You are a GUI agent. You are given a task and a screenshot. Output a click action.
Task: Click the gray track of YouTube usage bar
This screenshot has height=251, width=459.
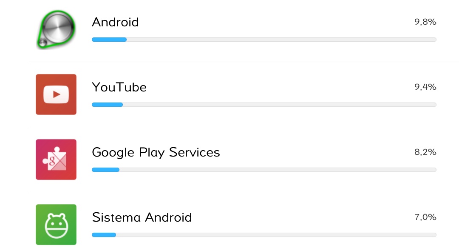pos(280,105)
